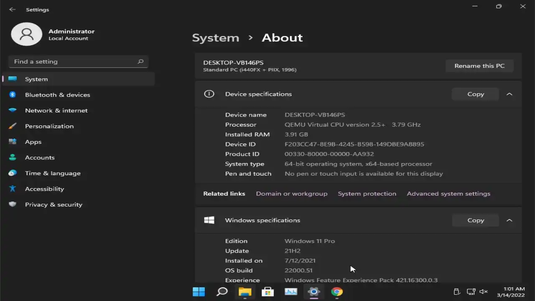The width and height of the screenshot is (535, 301).
Task: Click Rename this PC button
Action: (x=479, y=66)
